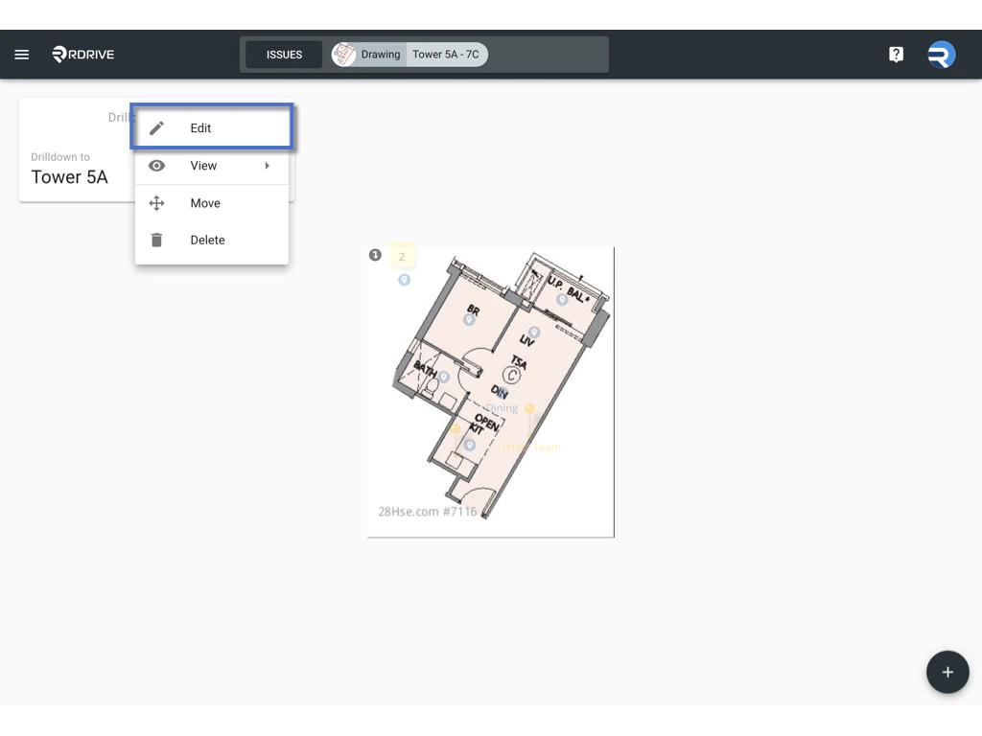Click the trash icon beside Delete
The height and width of the screenshot is (736, 982).
pyautogui.click(x=156, y=240)
